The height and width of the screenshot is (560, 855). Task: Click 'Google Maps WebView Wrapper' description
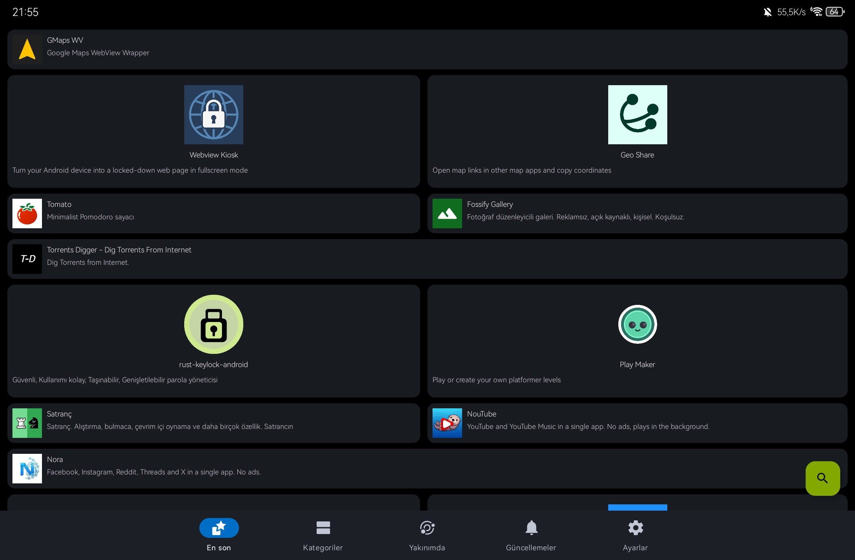pyautogui.click(x=98, y=53)
